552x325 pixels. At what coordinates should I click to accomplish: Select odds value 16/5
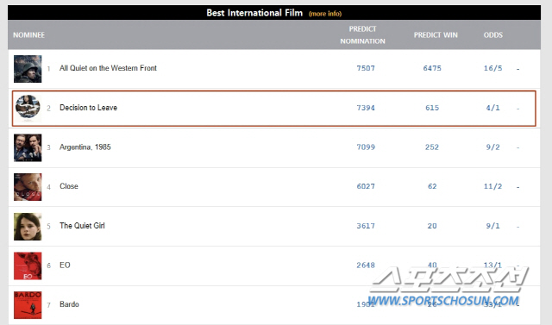[492, 68]
